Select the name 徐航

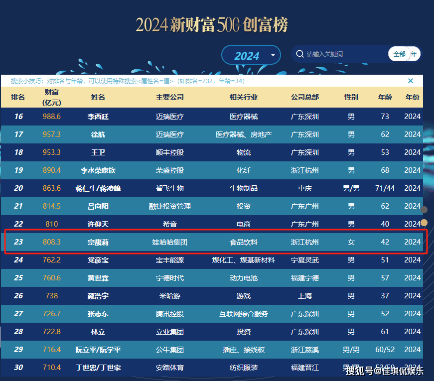98,134
